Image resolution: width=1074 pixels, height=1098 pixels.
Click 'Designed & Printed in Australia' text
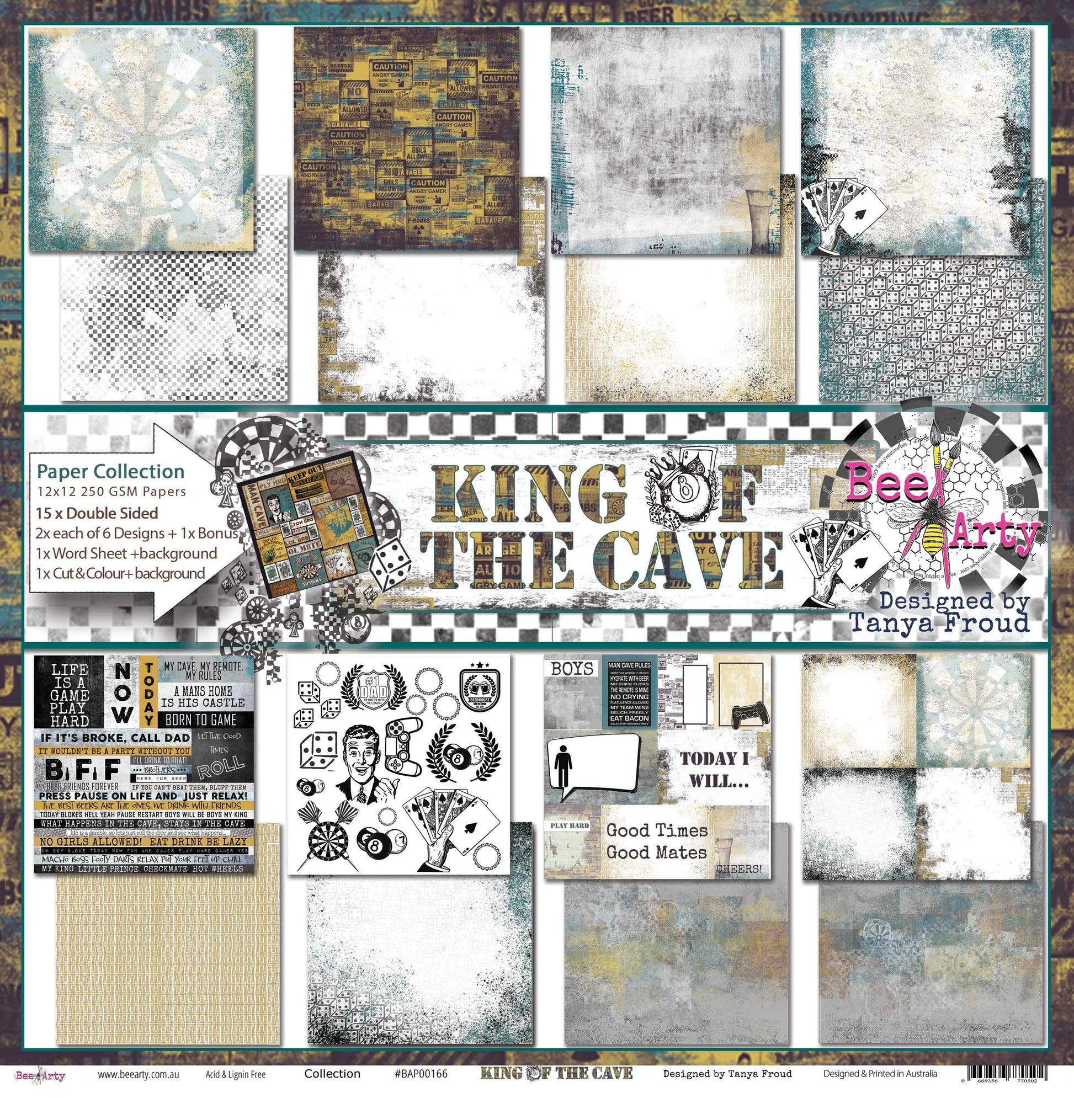coord(880,1074)
